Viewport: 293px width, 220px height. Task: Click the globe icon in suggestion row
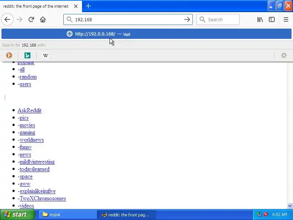coord(70,34)
